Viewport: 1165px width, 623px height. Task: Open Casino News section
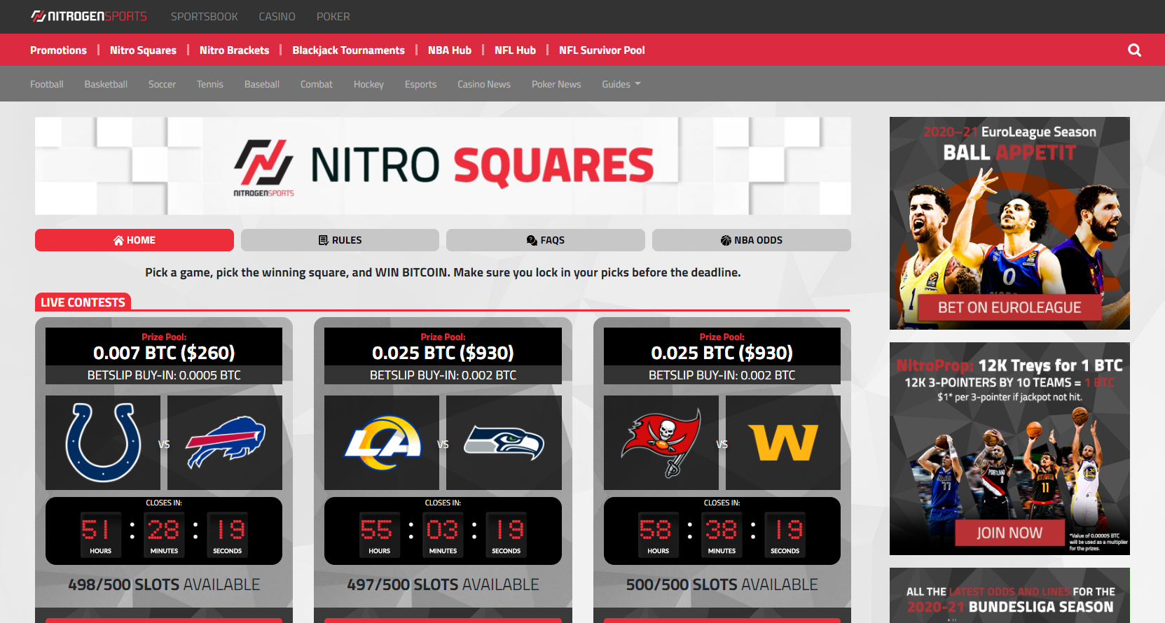coord(484,84)
